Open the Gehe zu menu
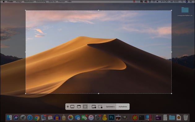Image resolution: width=195 pixels, height=122 pixels. (52, 2)
